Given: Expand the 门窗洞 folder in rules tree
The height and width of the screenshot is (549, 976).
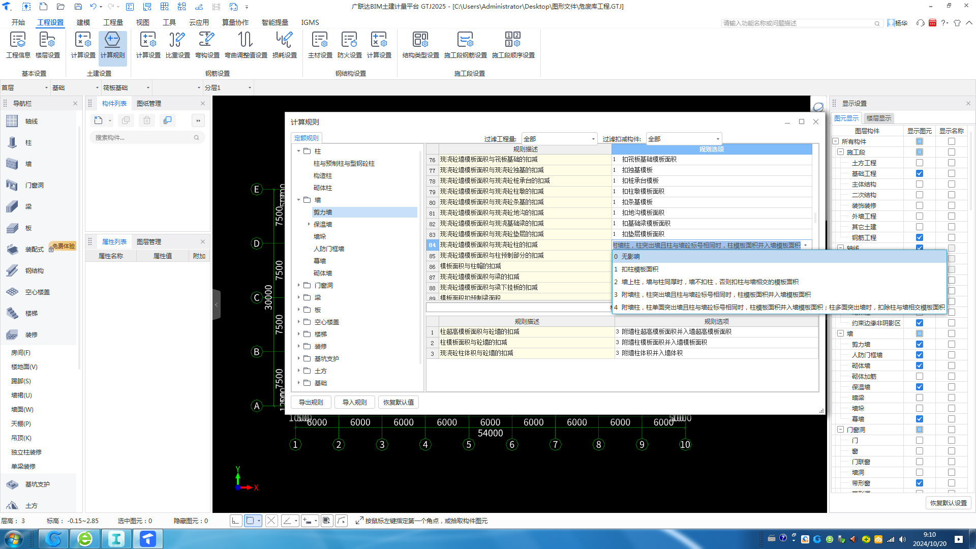Looking at the screenshot, I should [x=298, y=285].
